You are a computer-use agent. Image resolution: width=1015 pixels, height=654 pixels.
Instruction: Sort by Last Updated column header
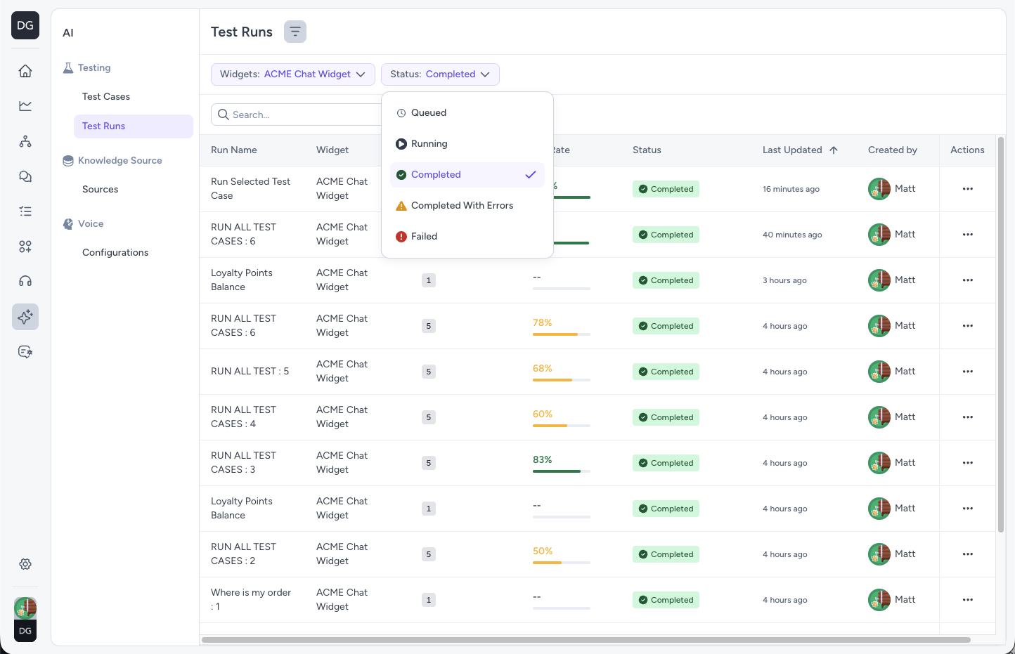[792, 150]
